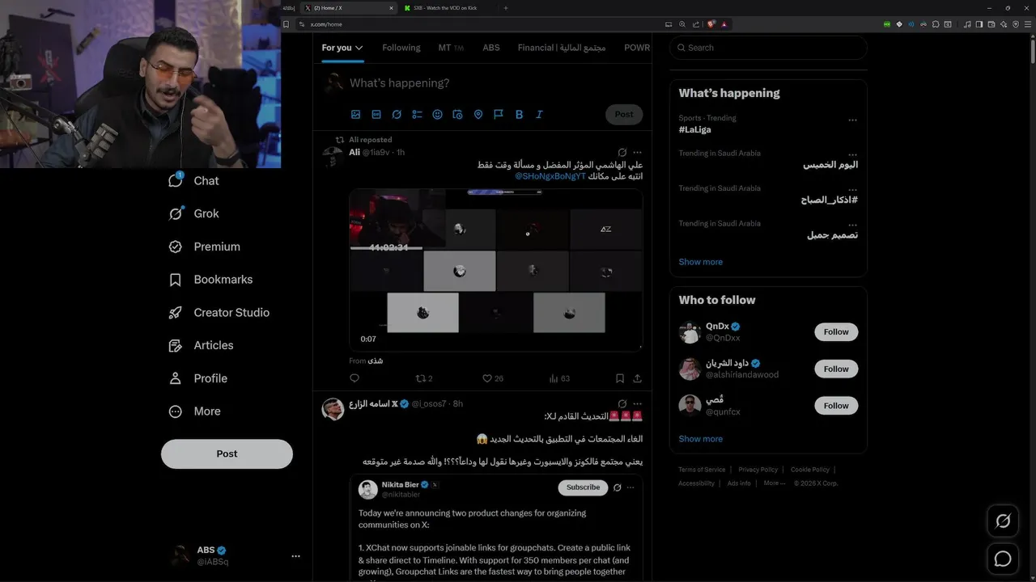Viewport: 1036px width, 582px height.
Task: Click the page vertical scrollbar
Action: tap(1033, 50)
